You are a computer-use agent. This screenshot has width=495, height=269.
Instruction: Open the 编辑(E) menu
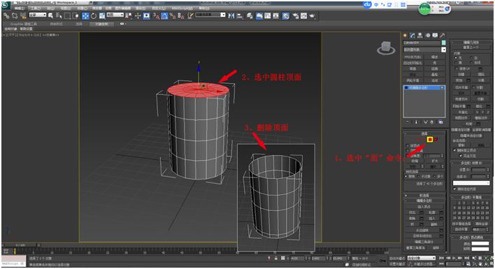[20, 8]
